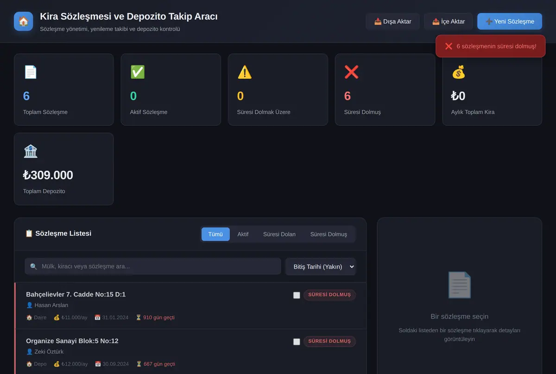The image size is (556, 374).
Task: Click the SÜRESİ DOLMUŞ badge on Organize Sanayi row
Action: coord(329,342)
